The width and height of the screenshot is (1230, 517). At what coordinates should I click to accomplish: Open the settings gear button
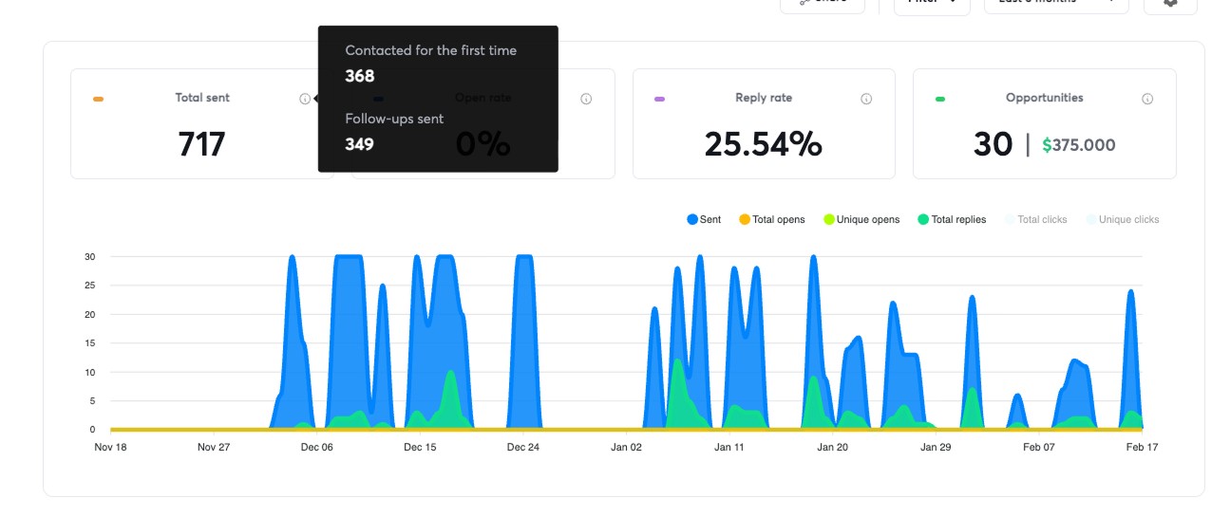point(1170,3)
